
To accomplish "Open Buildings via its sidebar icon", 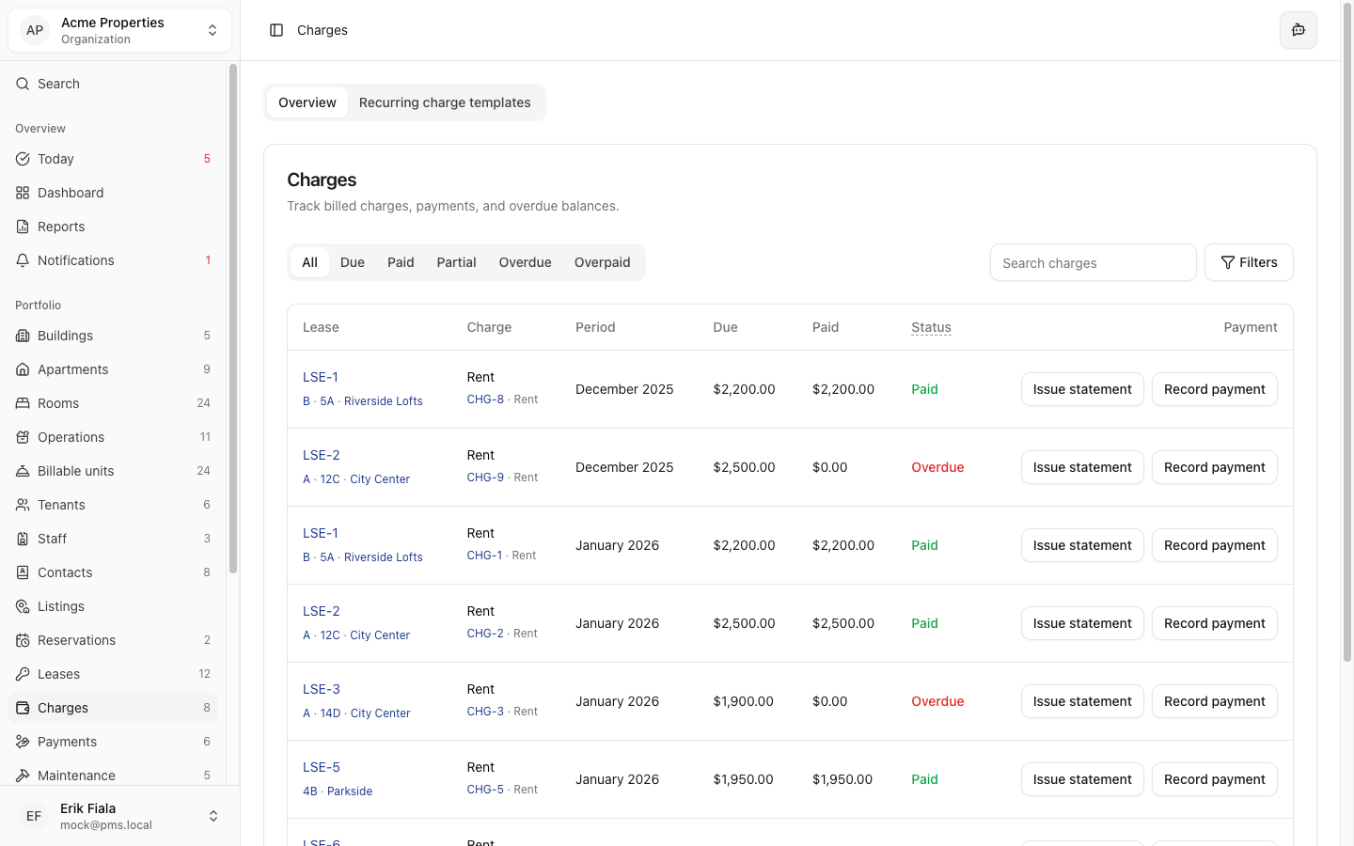I will pyautogui.click(x=23, y=336).
